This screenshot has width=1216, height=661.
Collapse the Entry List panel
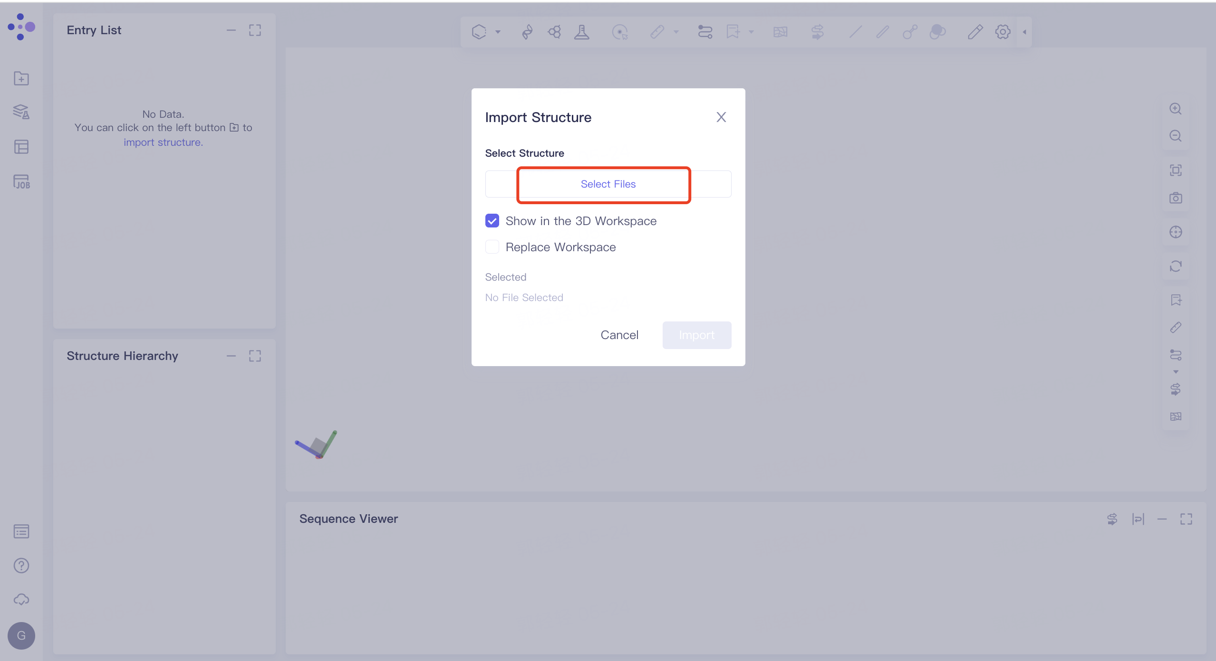coord(232,30)
